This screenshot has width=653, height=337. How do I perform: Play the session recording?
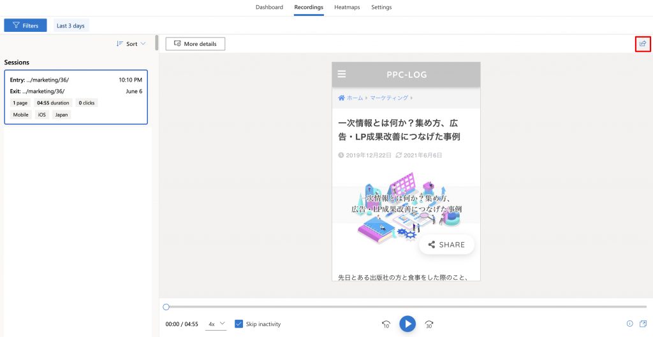[x=407, y=324]
